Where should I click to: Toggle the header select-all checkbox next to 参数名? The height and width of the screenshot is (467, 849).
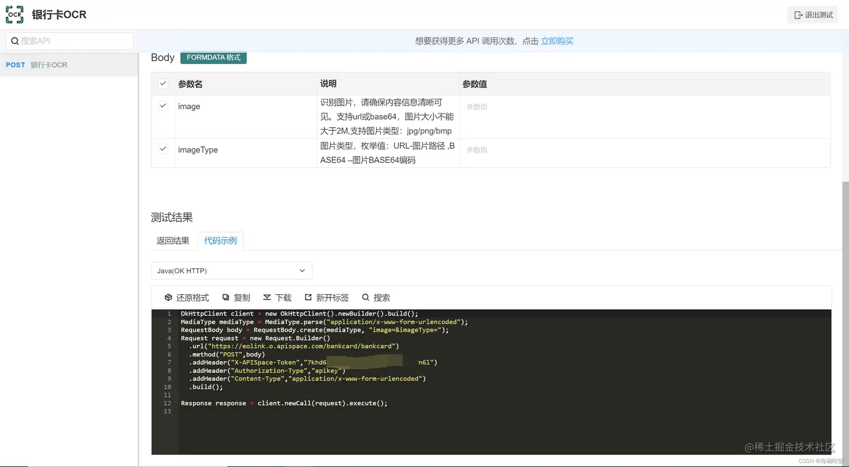pyautogui.click(x=163, y=84)
